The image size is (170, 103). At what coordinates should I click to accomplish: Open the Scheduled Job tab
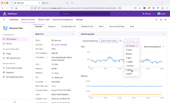coord(87,26)
